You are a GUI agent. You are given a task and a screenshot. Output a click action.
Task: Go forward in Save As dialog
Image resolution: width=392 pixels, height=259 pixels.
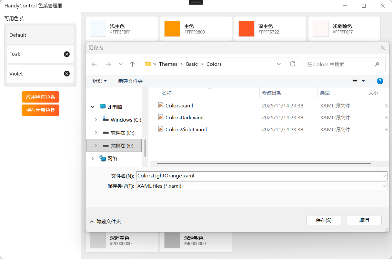click(108, 64)
